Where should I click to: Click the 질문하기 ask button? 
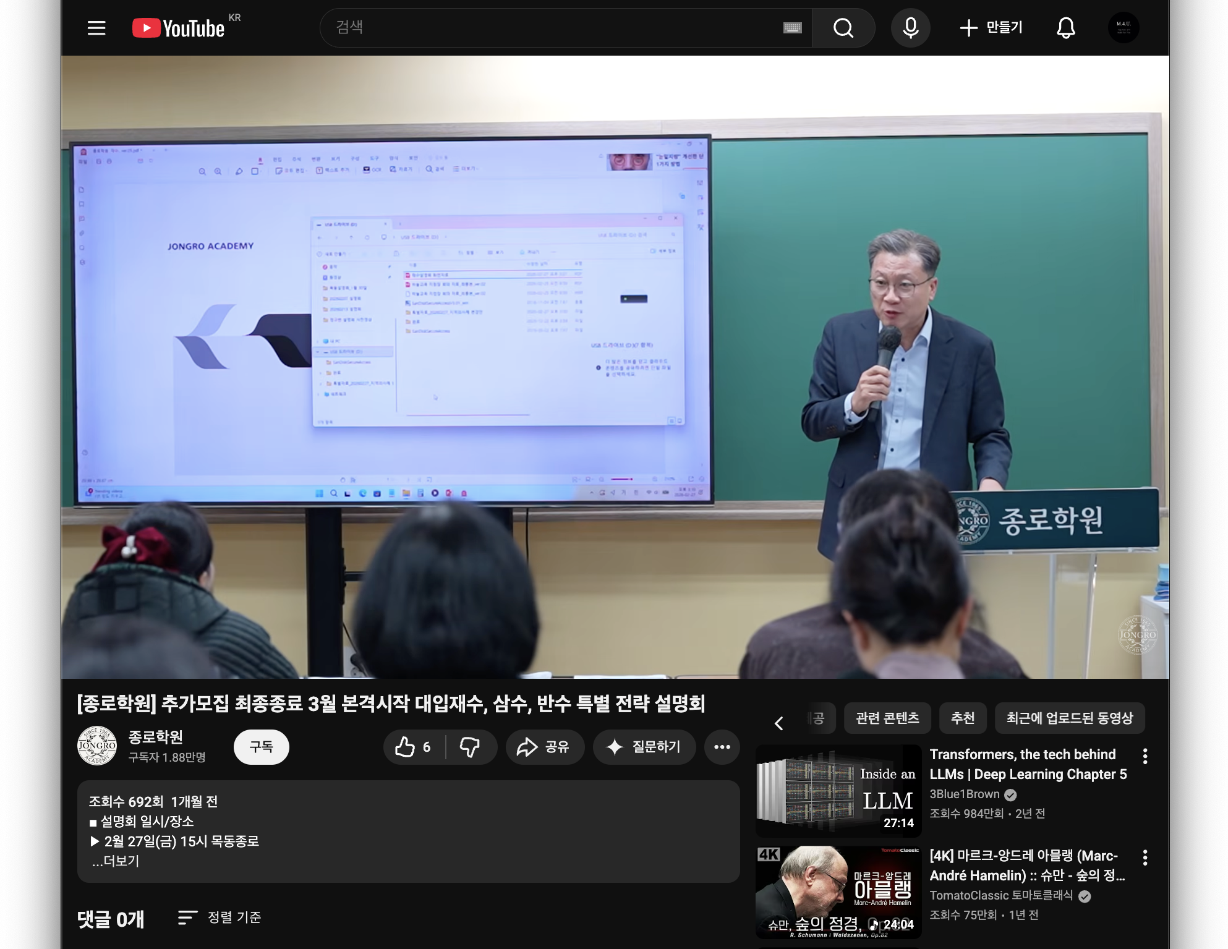click(644, 747)
